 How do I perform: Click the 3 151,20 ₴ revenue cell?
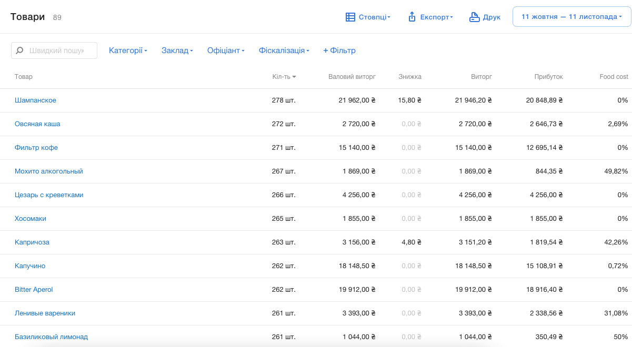coord(475,242)
